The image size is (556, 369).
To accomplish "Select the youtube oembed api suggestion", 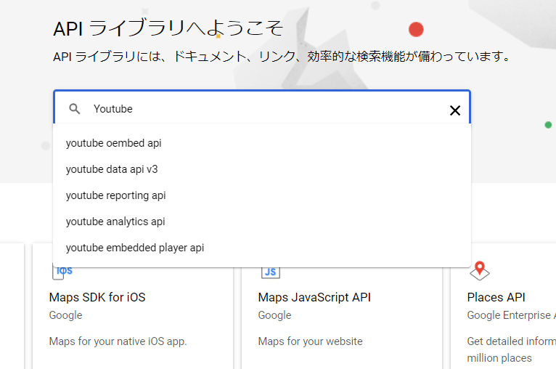I will click(114, 143).
